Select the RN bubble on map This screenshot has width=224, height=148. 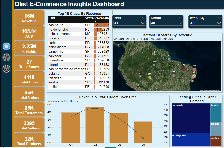195,69
